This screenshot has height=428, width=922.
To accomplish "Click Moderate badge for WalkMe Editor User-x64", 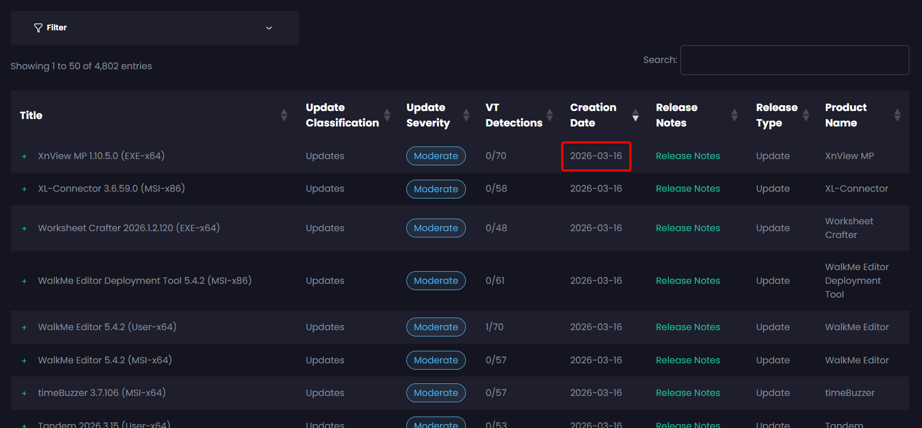I will coord(436,327).
